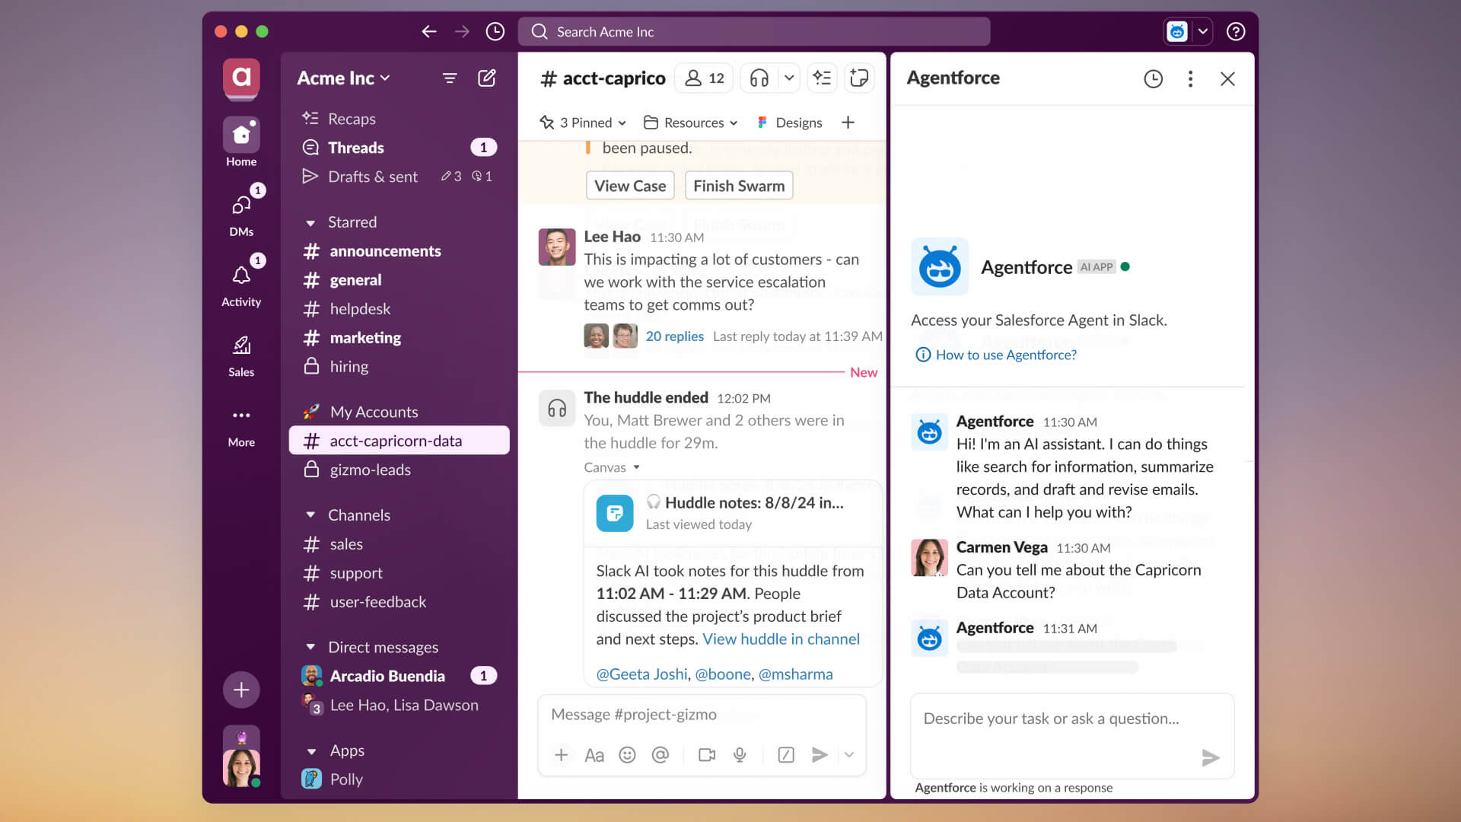Image resolution: width=1461 pixels, height=822 pixels.
Task: Open the compose new message icon
Action: pos(487,78)
